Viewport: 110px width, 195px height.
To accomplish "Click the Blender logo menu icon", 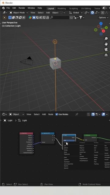I will pyautogui.click(x=3, y=8).
